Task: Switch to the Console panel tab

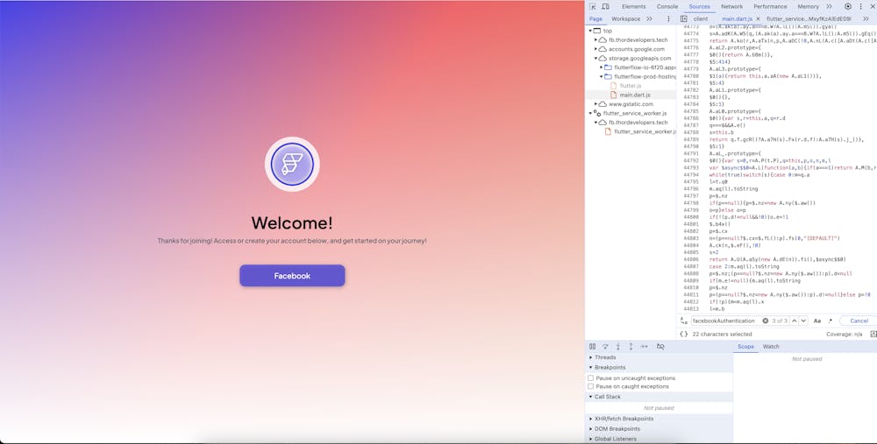Action: [667, 7]
